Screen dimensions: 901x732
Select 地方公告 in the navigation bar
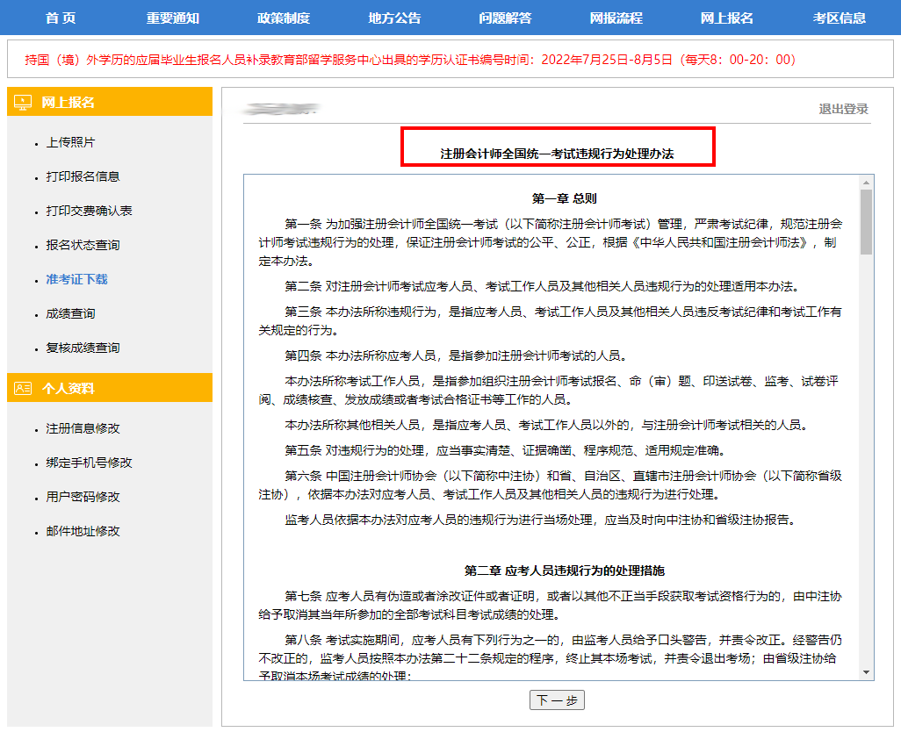pyautogui.click(x=394, y=18)
